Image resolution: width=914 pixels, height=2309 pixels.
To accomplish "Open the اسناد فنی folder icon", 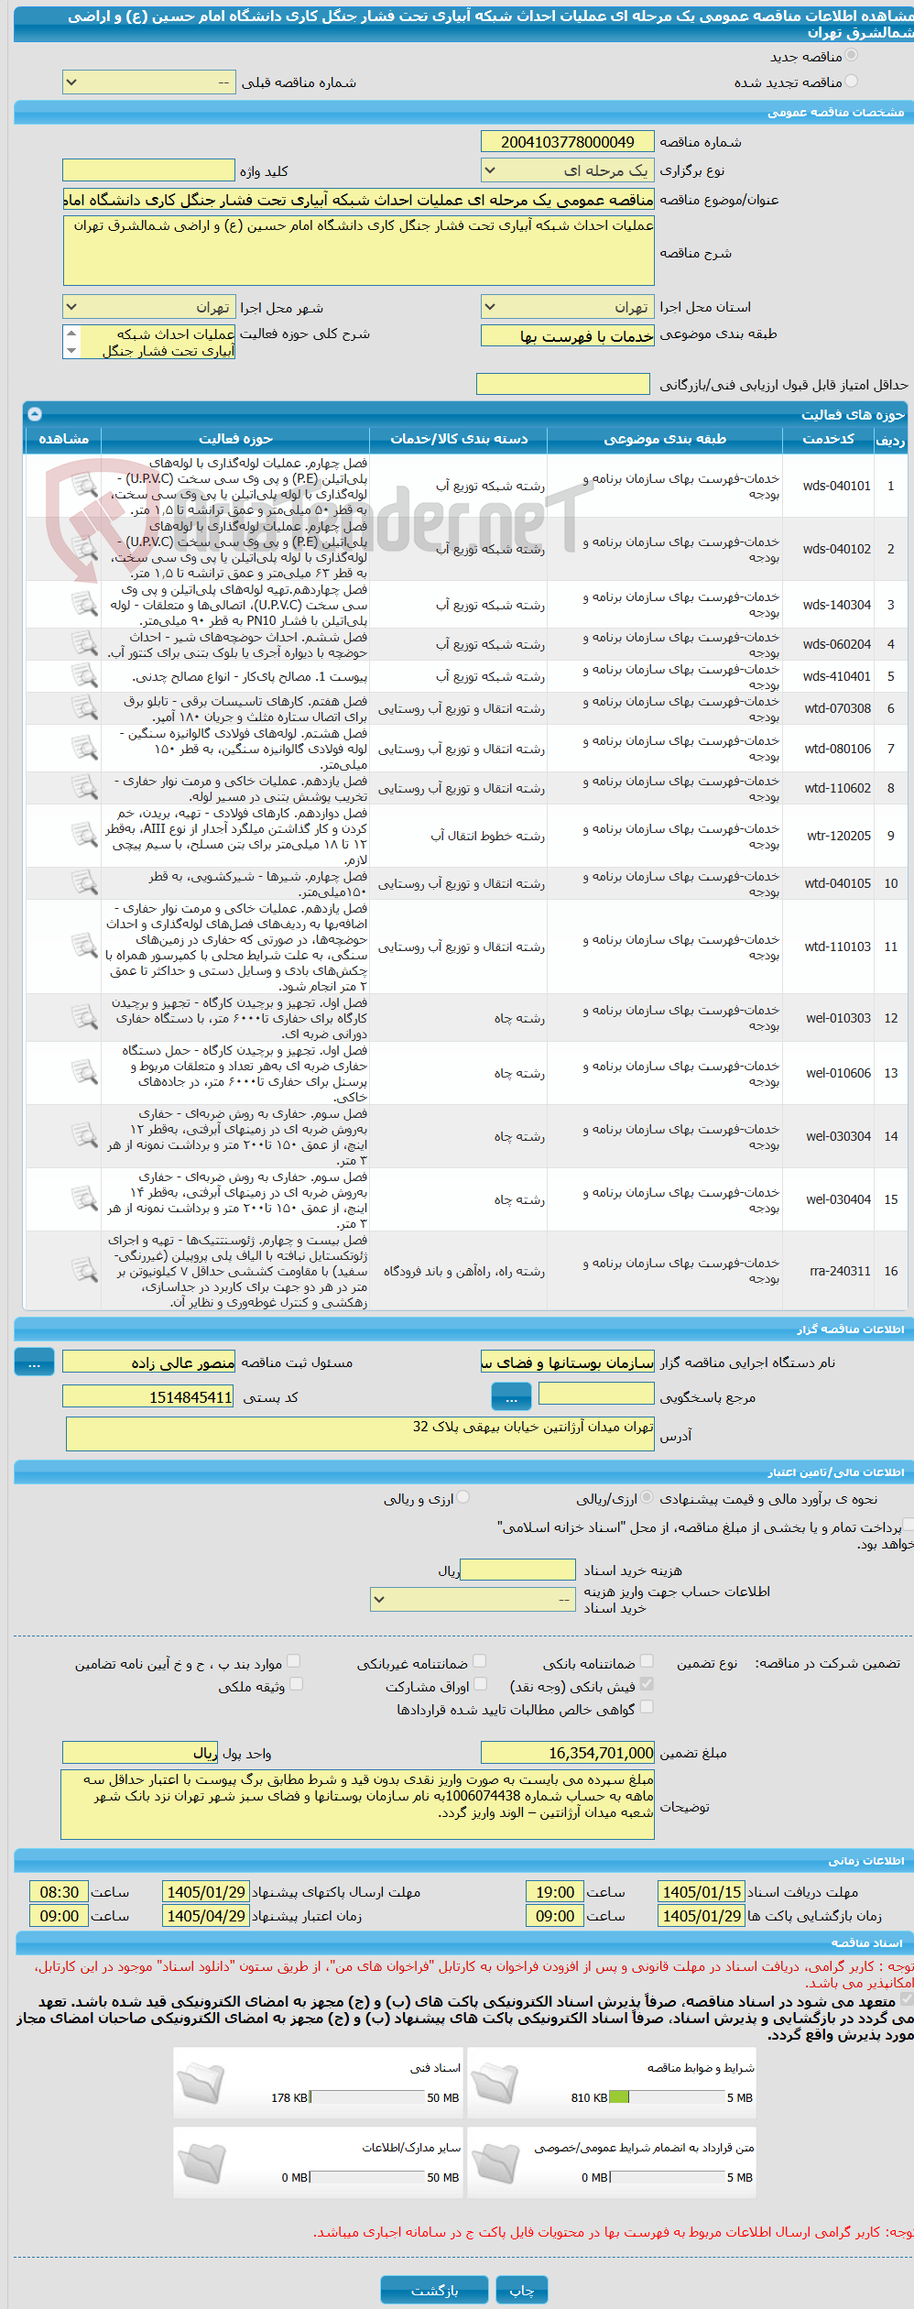I will tap(201, 2083).
